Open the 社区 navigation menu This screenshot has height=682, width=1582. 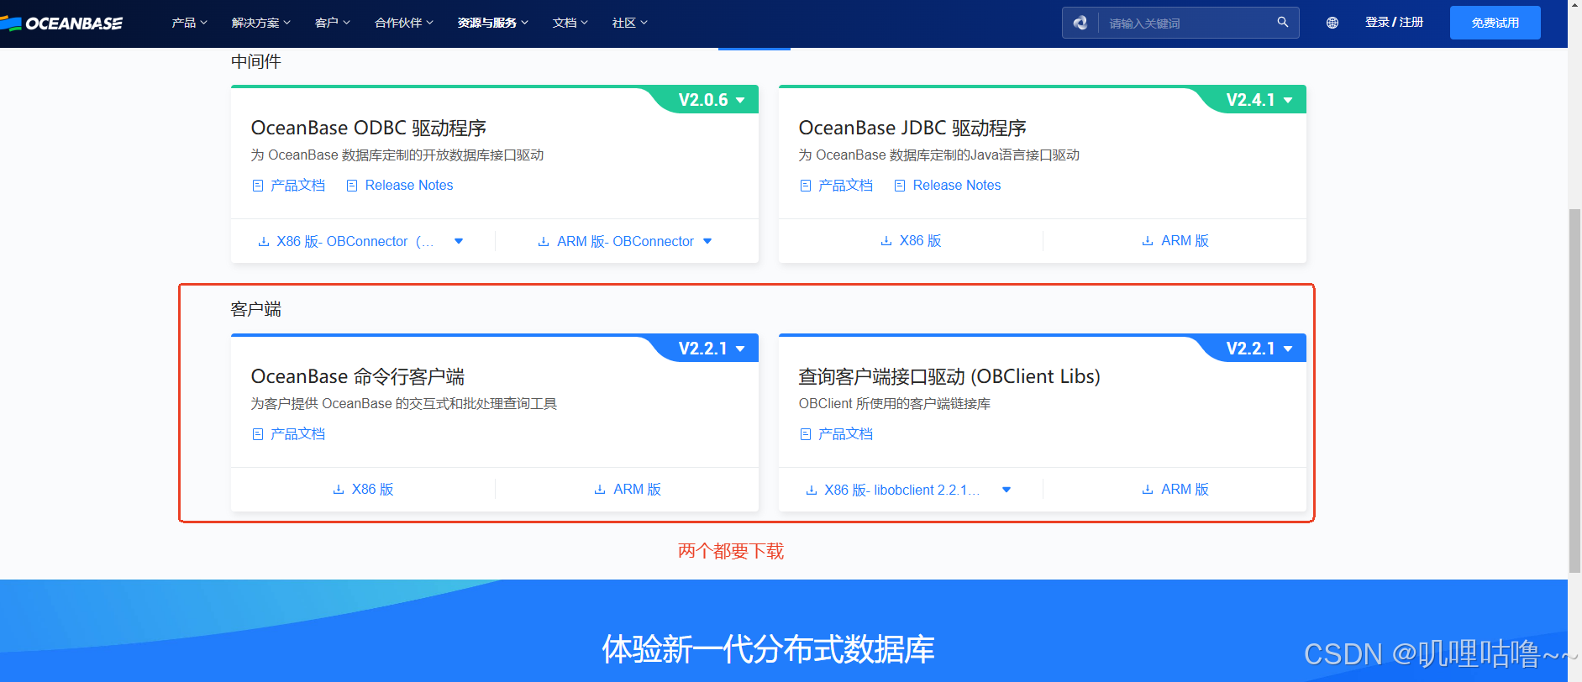[629, 23]
